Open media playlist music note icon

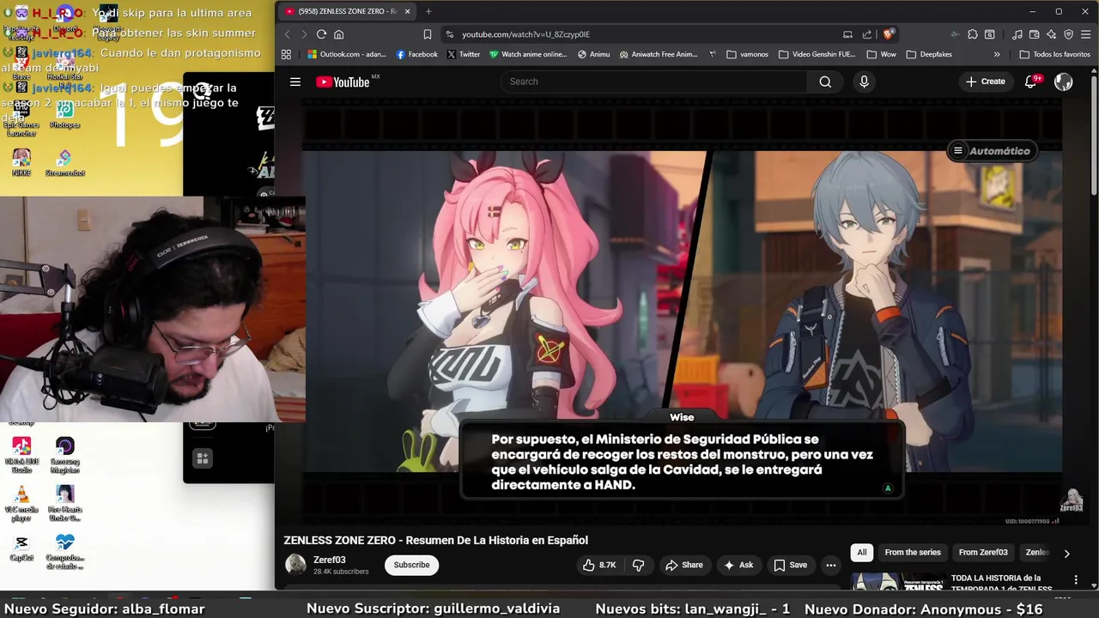[1017, 34]
